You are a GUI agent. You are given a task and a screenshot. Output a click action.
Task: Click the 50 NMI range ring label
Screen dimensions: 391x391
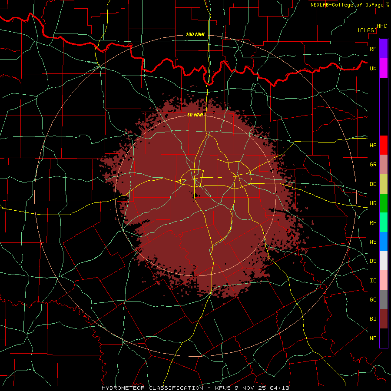(x=195, y=115)
